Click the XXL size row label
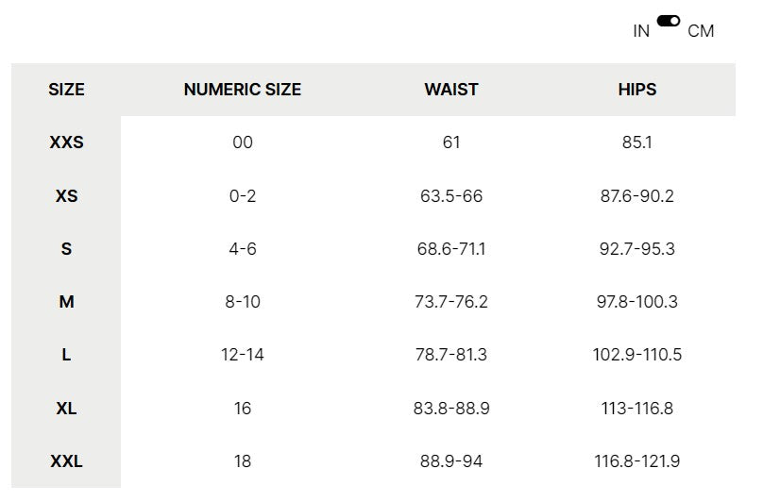Image resolution: width=780 pixels, height=502 pixels. 66,461
